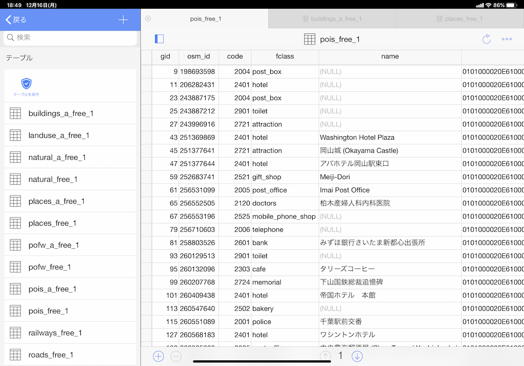524x366 pixels.
Task: Select cell Washington Hotel Plaza
Action: pyautogui.click(x=390, y=137)
